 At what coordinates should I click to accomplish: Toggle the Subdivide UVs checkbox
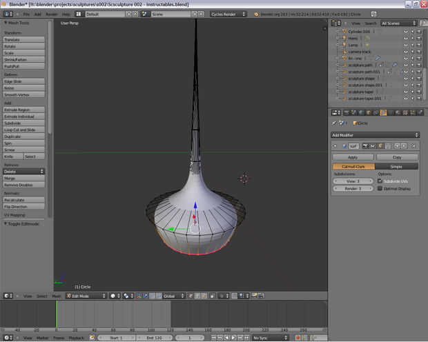(x=380, y=181)
